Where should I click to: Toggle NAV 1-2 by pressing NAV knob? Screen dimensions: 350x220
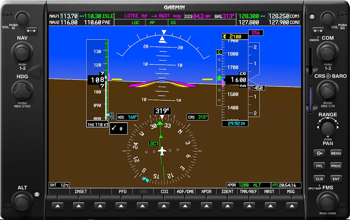click(x=22, y=52)
